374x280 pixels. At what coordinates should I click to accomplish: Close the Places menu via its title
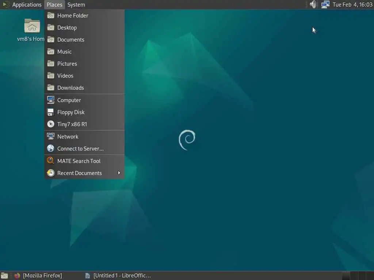click(54, 4)
